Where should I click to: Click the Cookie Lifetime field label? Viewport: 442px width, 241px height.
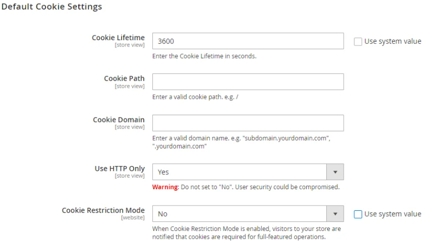(x=118, y=38)
